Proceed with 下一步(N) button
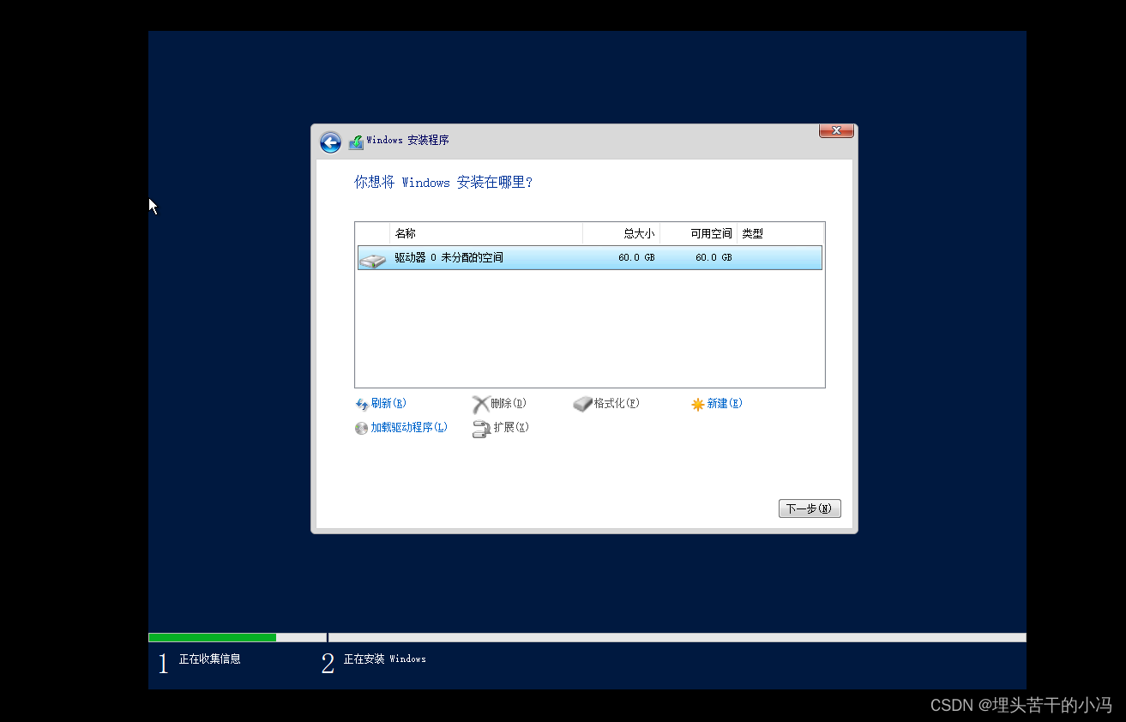Image resolution: width=1126 pixels, height=722 pixels. [x=810, y=508]
